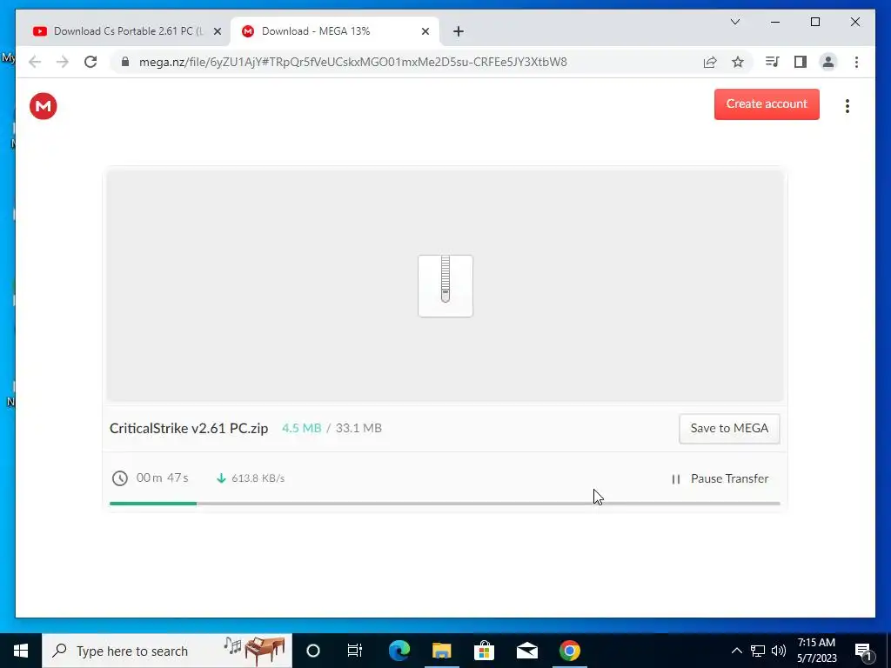Close the MEGA download tab
The image size is (891, 668).
tap(425, 32)
